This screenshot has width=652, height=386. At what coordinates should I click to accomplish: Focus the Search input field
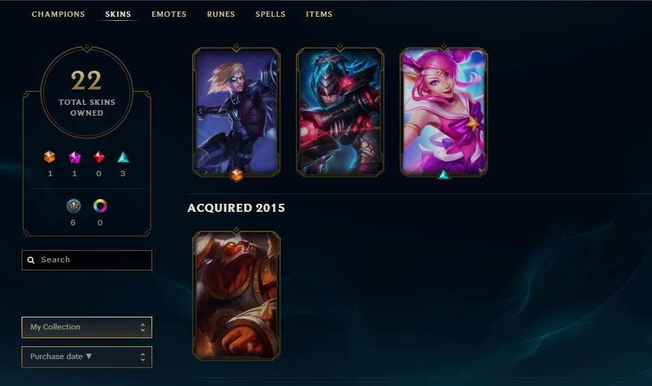(x=87, y=260)
